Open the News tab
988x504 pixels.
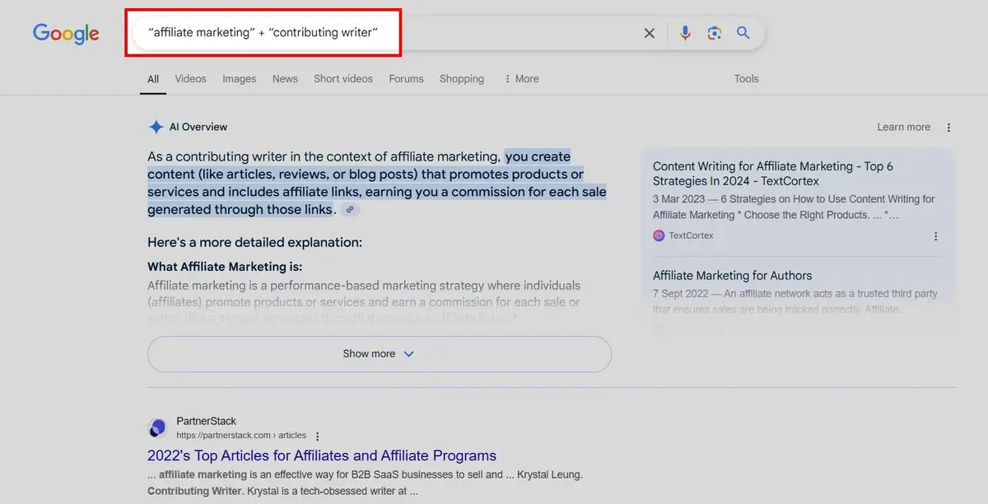(x=285, y=79)
